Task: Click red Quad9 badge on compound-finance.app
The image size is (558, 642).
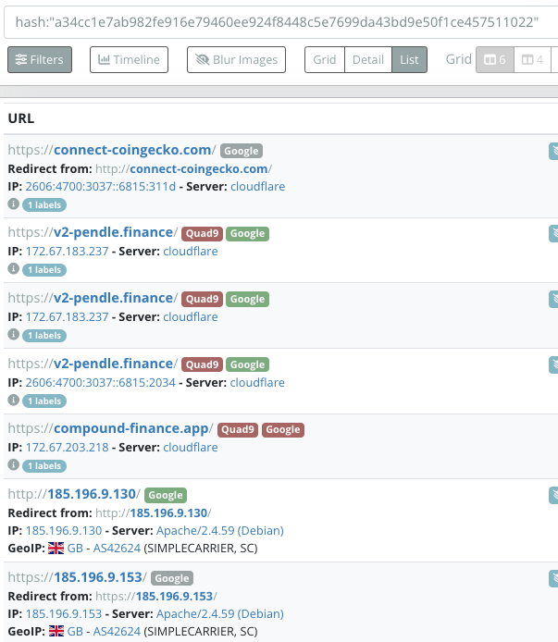Action: coord(238,429)
